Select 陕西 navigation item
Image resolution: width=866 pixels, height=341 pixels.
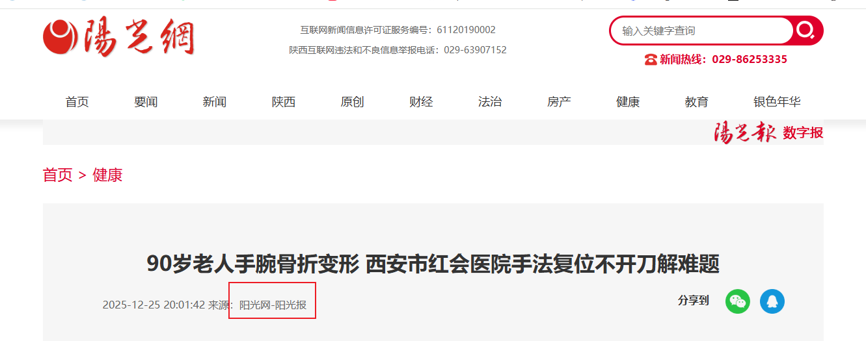pyautogui.click(x=284, y=102)
